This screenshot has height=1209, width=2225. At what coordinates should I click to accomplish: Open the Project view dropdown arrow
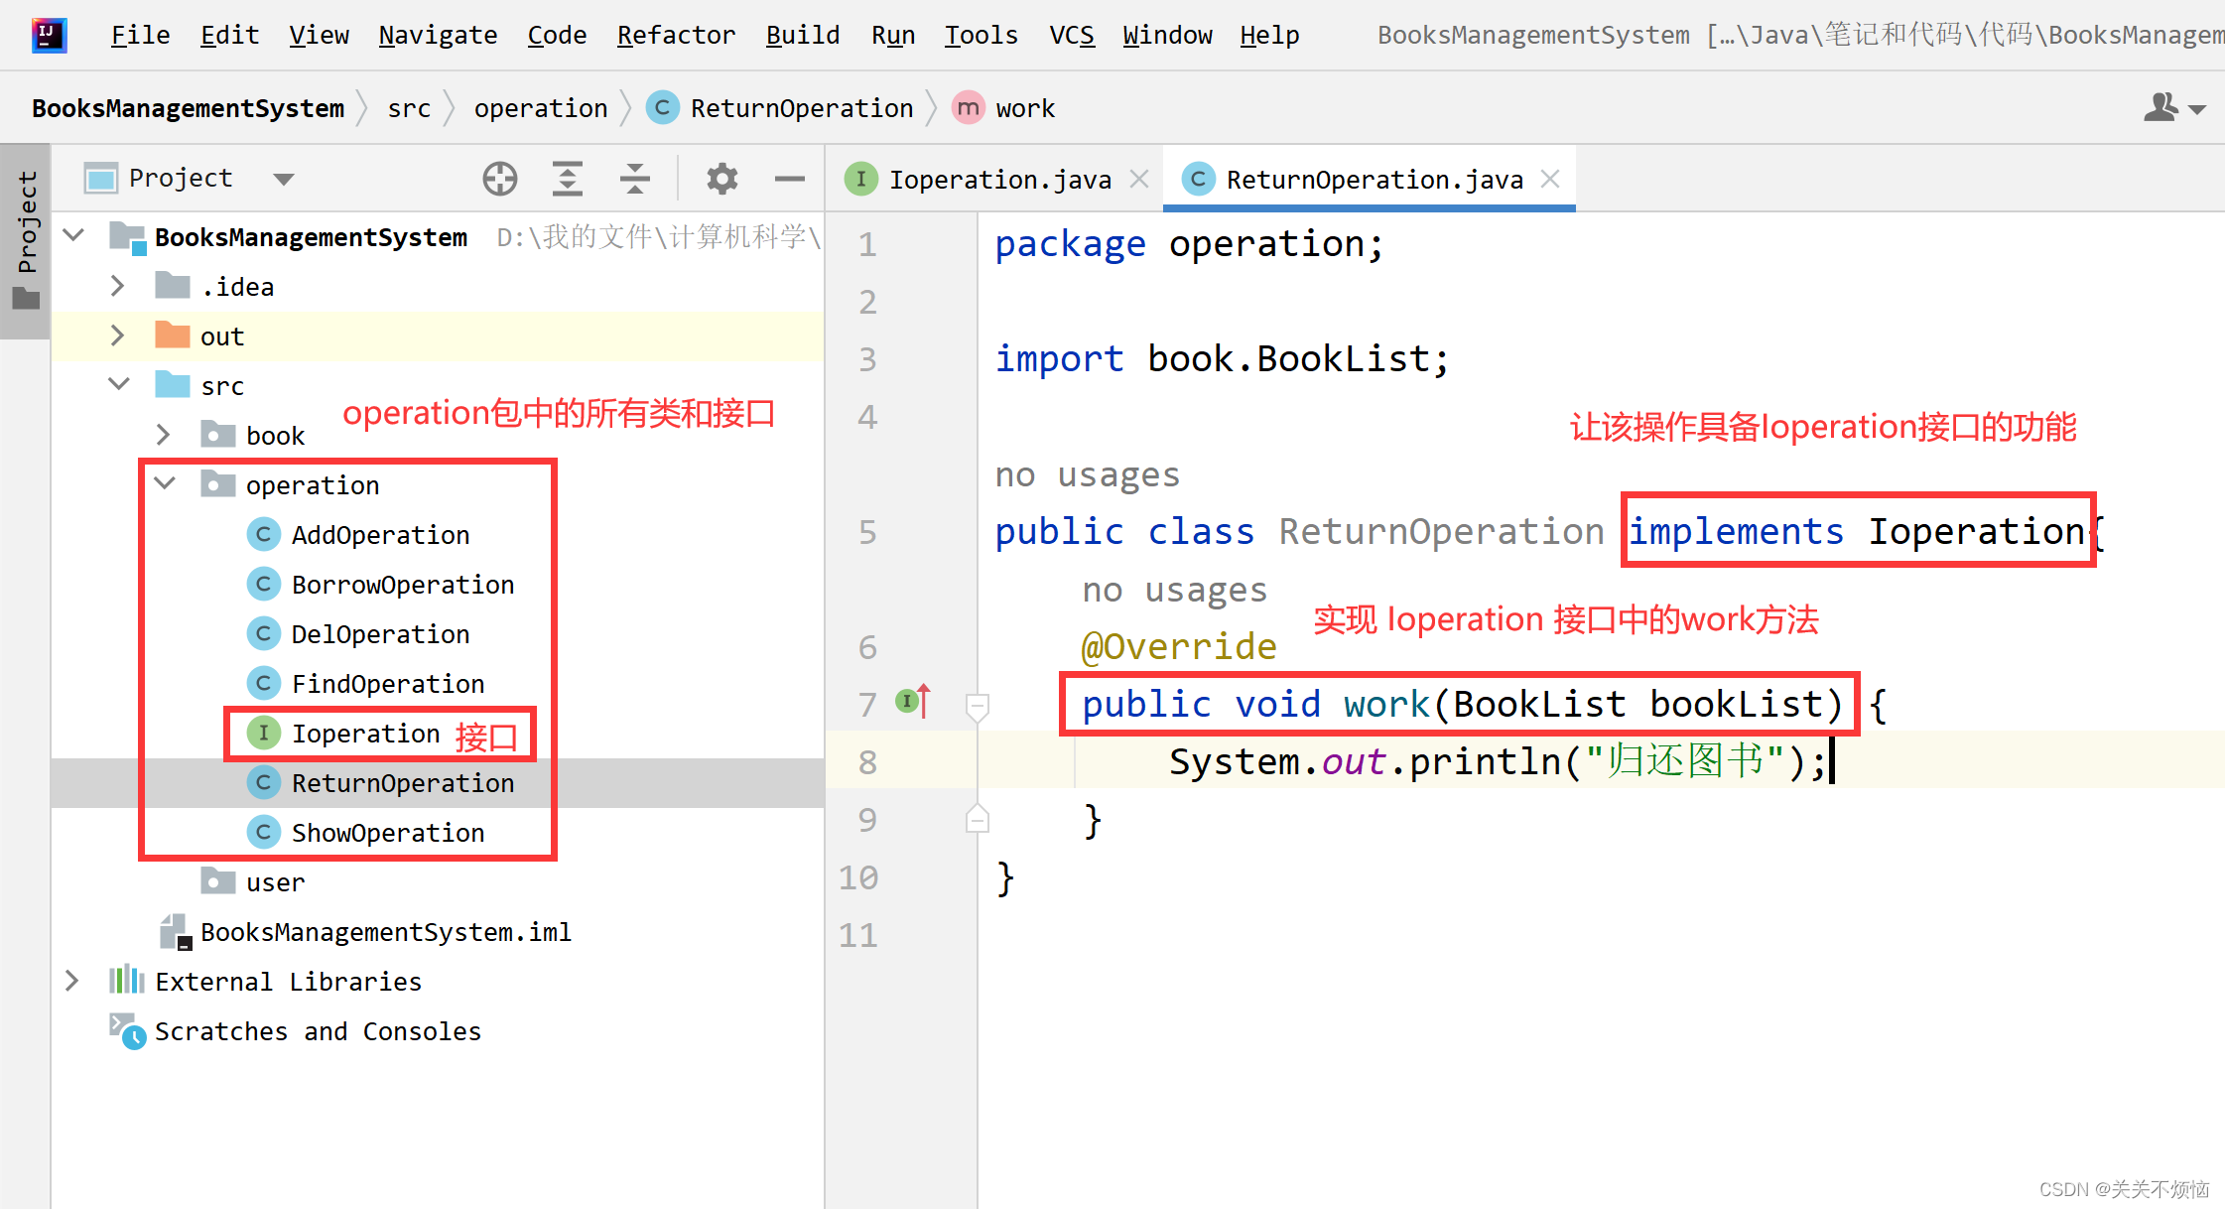tap(284, 179)
